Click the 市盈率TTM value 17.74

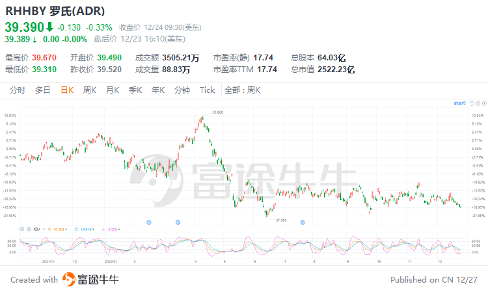pyautogui.click(x=267, y=70)
